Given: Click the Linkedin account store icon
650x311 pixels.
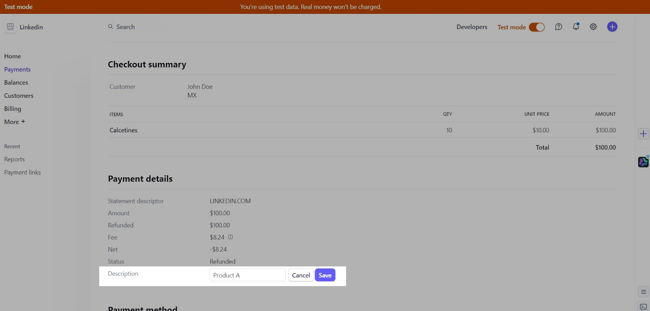Looking at the screenshot, I should (x=11, y=27).
